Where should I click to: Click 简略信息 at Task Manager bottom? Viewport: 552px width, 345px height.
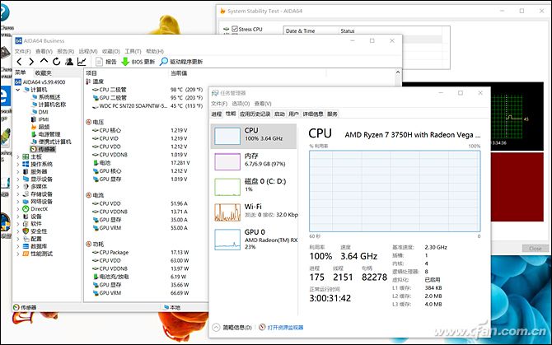point(238,327)
